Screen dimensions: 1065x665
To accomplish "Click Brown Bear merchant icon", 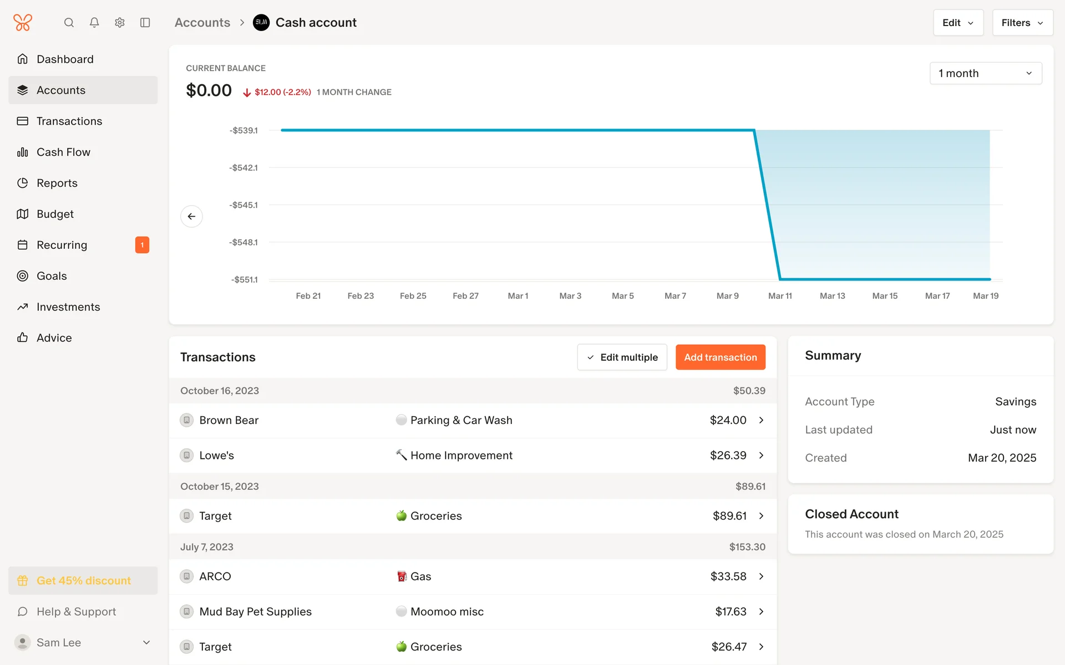I will tap(187, 420).
